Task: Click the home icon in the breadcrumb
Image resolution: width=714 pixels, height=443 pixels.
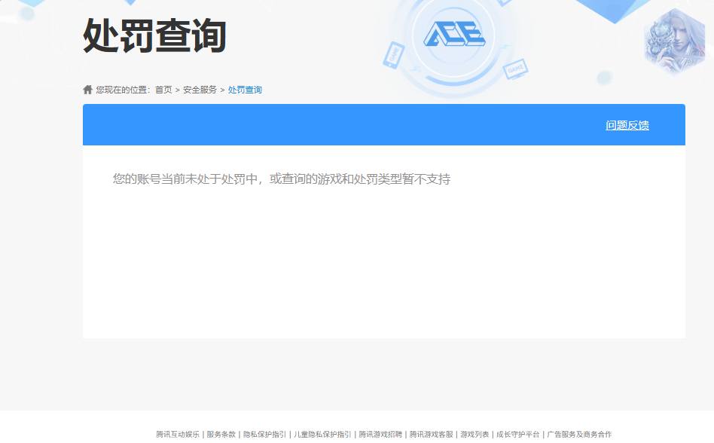Action: click(86, 89)
